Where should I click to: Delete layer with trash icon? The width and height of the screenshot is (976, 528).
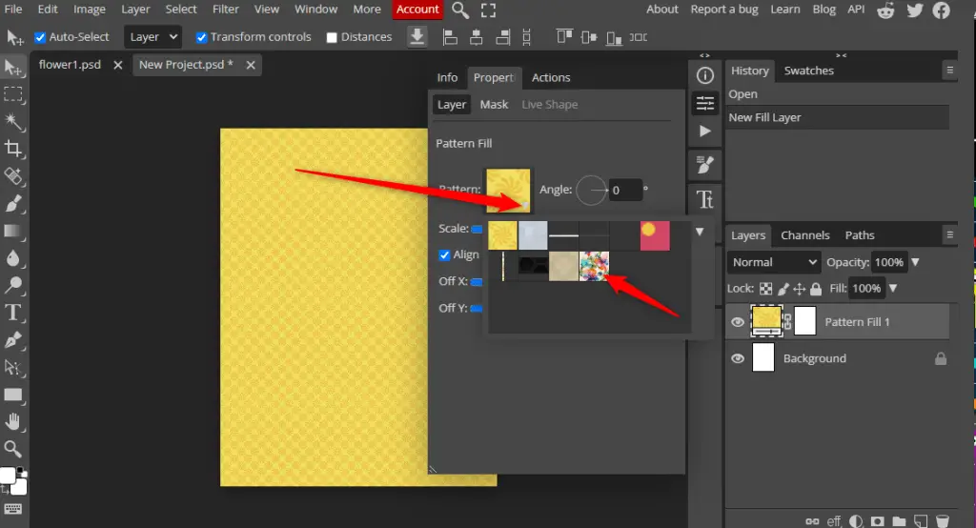coord(943,521)
